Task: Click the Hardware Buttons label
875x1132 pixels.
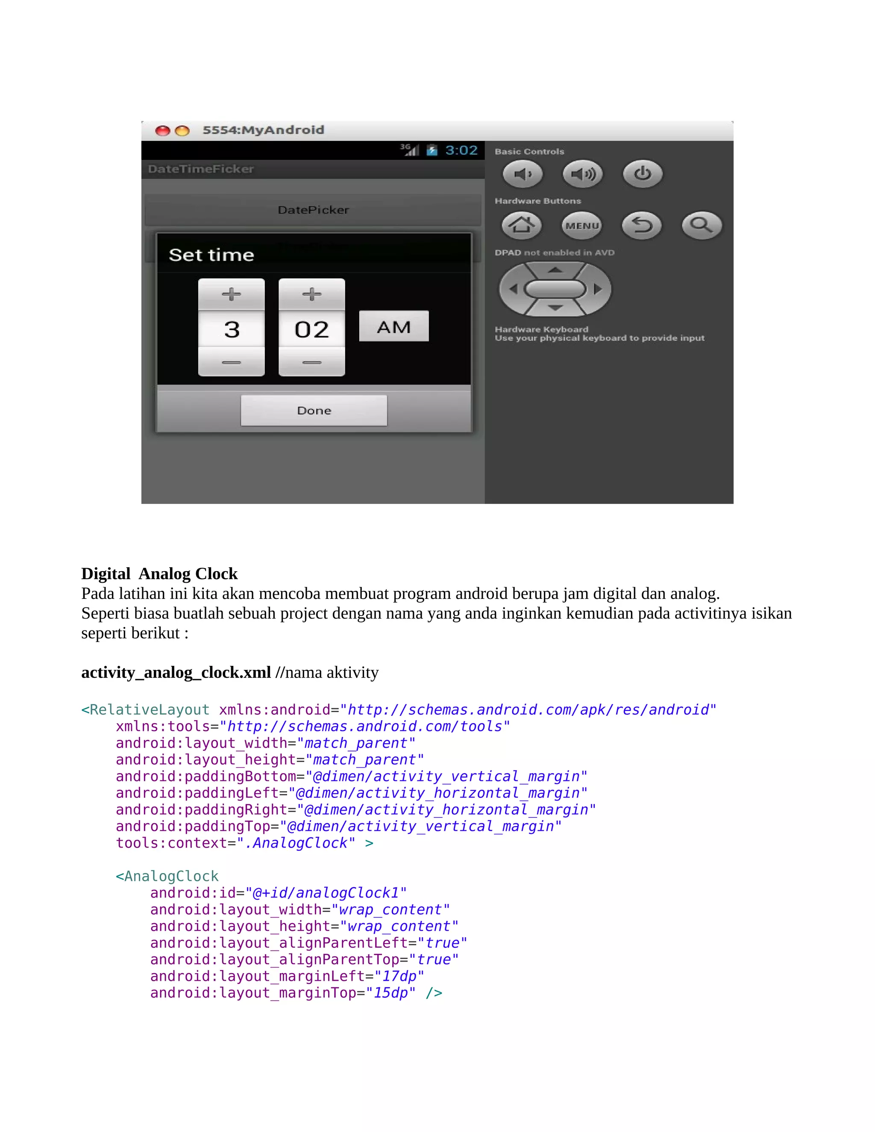Action: 538,201
